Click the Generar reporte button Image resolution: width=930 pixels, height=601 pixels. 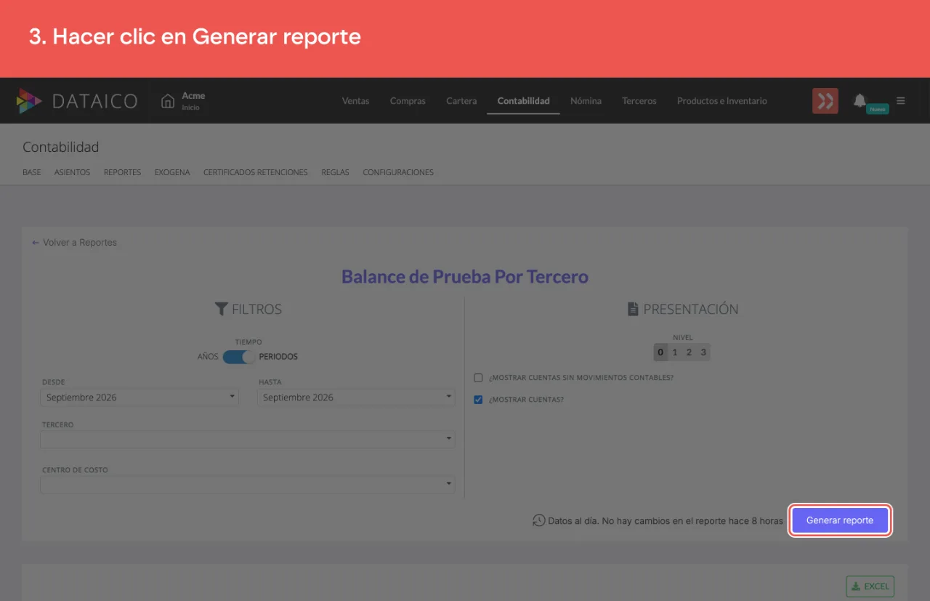[x=840, y=520]
